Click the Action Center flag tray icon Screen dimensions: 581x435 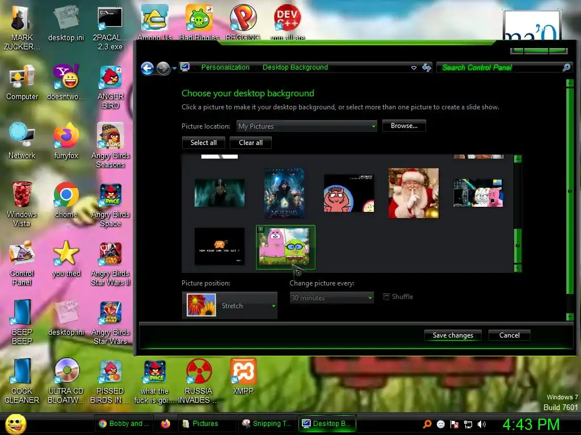click(x=454, y=424)
